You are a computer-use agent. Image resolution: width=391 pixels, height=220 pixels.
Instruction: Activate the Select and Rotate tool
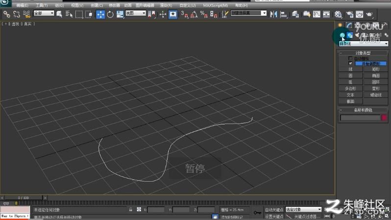click(x=110, y=14)
